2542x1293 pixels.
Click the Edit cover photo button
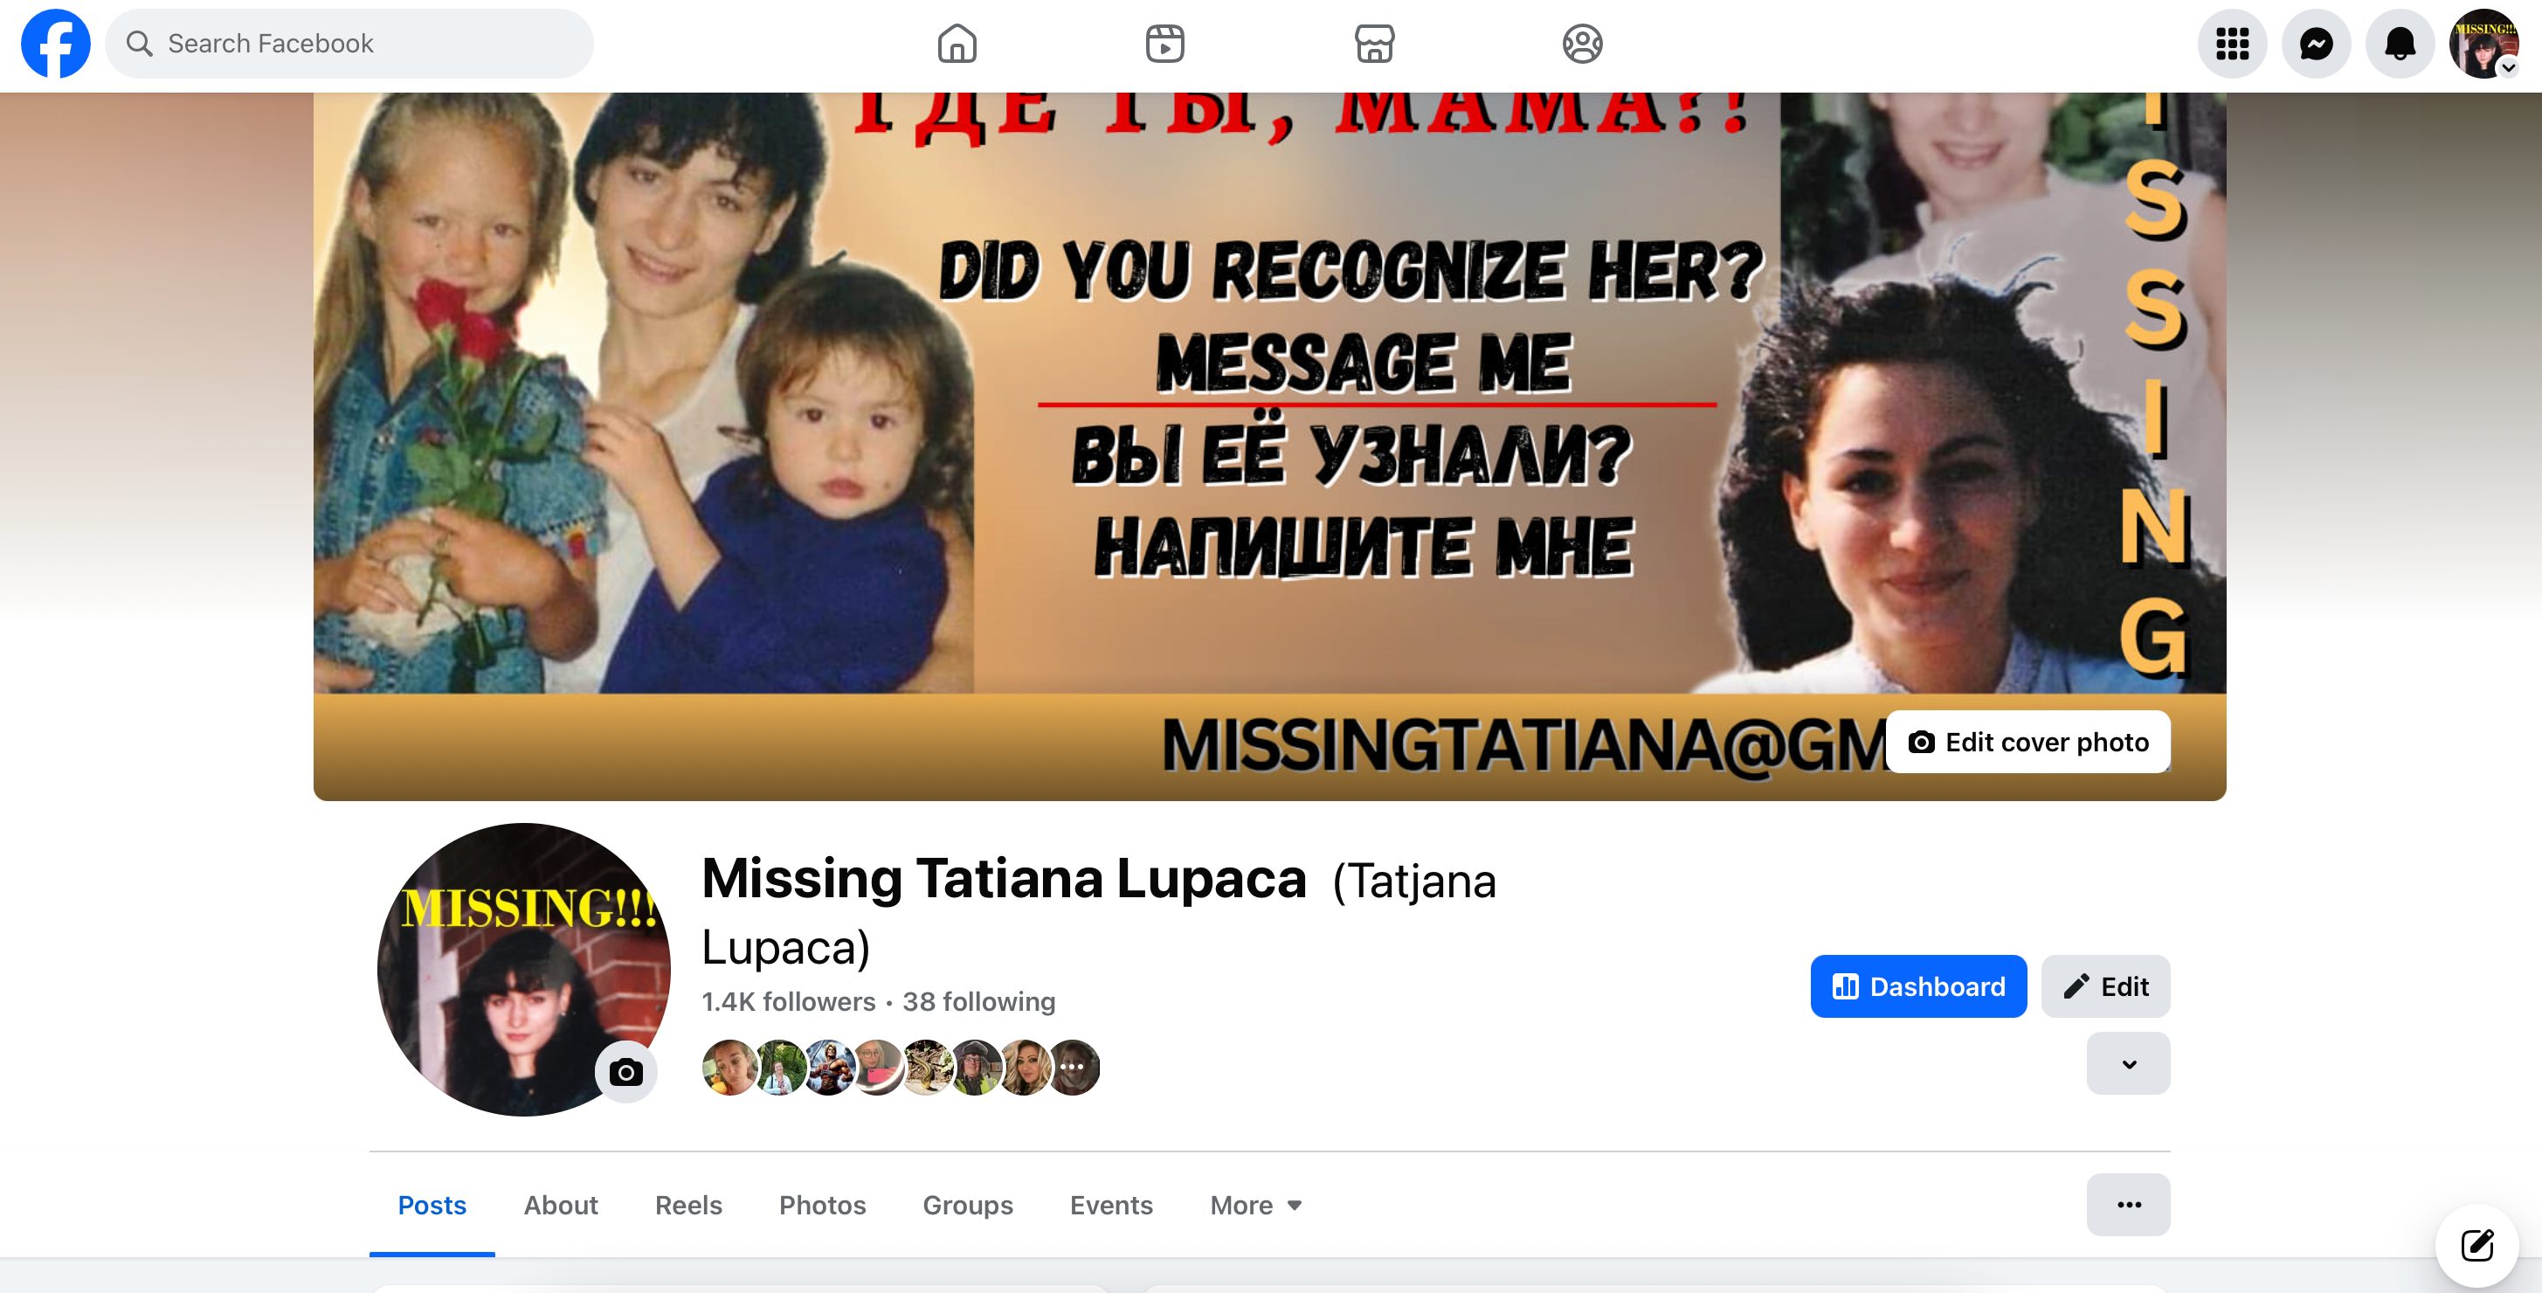[x=2027, y=741]
